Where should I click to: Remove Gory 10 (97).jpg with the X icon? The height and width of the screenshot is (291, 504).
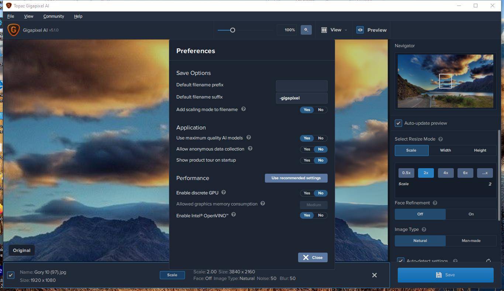tap(374, 275)
